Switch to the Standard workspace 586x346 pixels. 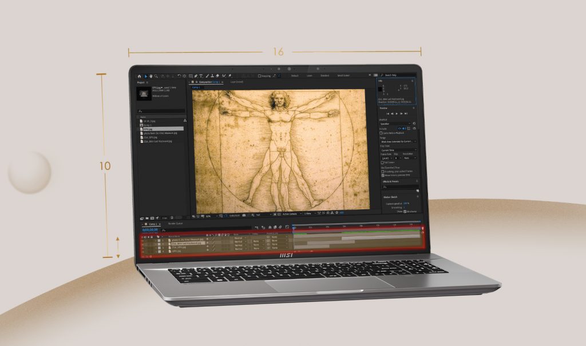point(325,75)
